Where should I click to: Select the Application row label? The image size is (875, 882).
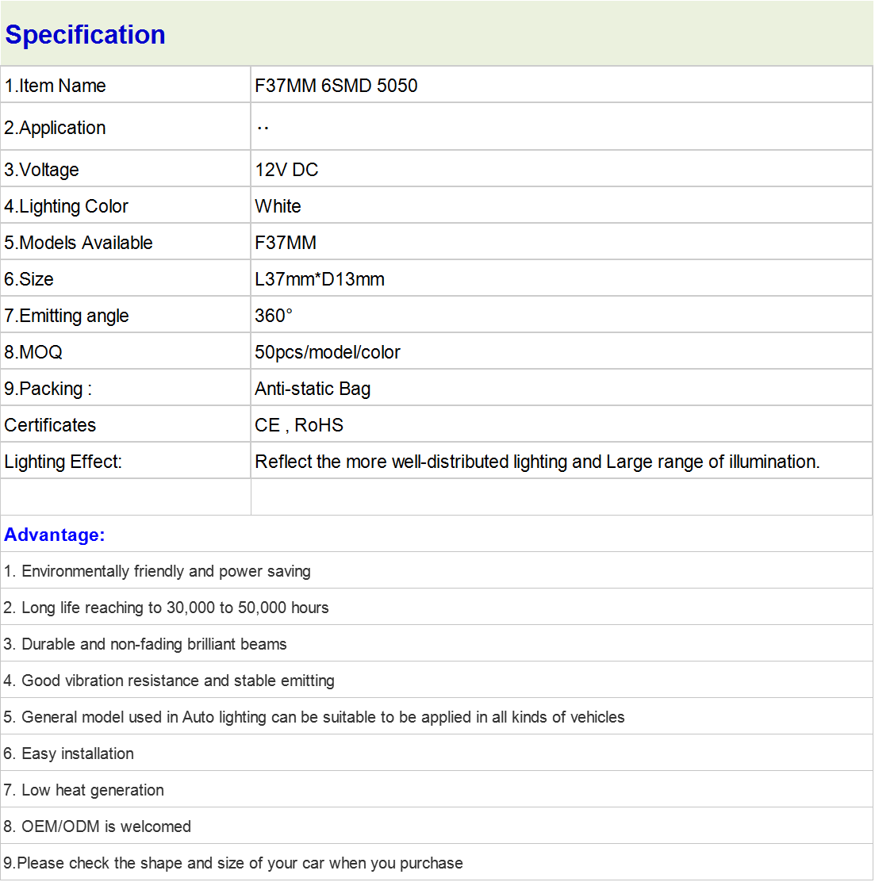[x=125, y=127]
